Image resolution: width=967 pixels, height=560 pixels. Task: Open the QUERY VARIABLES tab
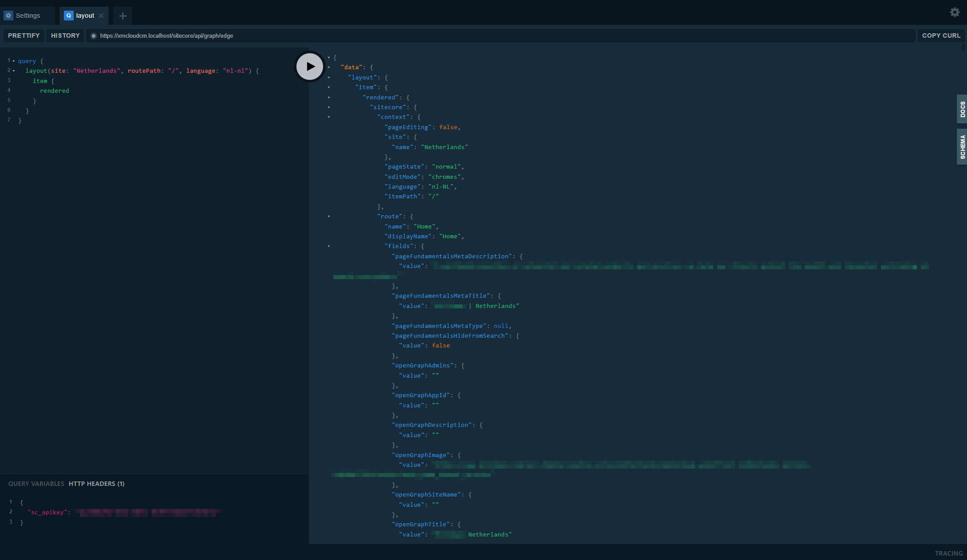(36, 484)
